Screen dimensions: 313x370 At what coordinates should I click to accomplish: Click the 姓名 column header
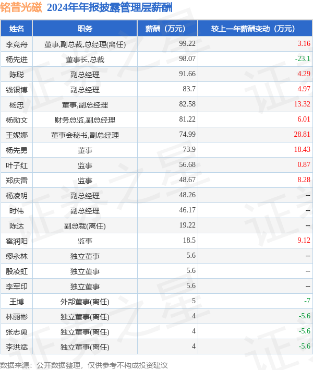coord(17,29)
